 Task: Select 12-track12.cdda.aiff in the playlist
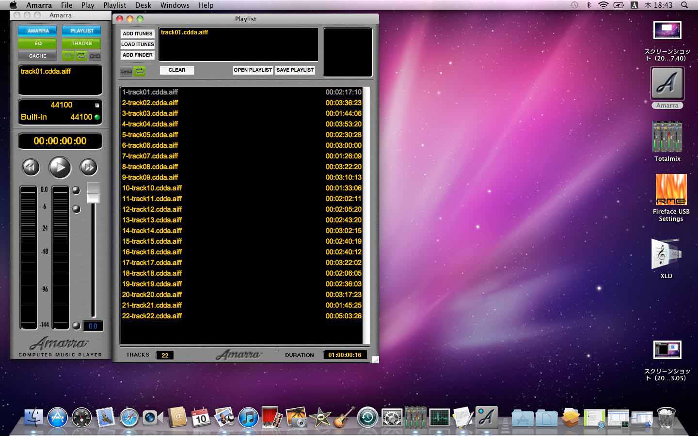(241, 209)
